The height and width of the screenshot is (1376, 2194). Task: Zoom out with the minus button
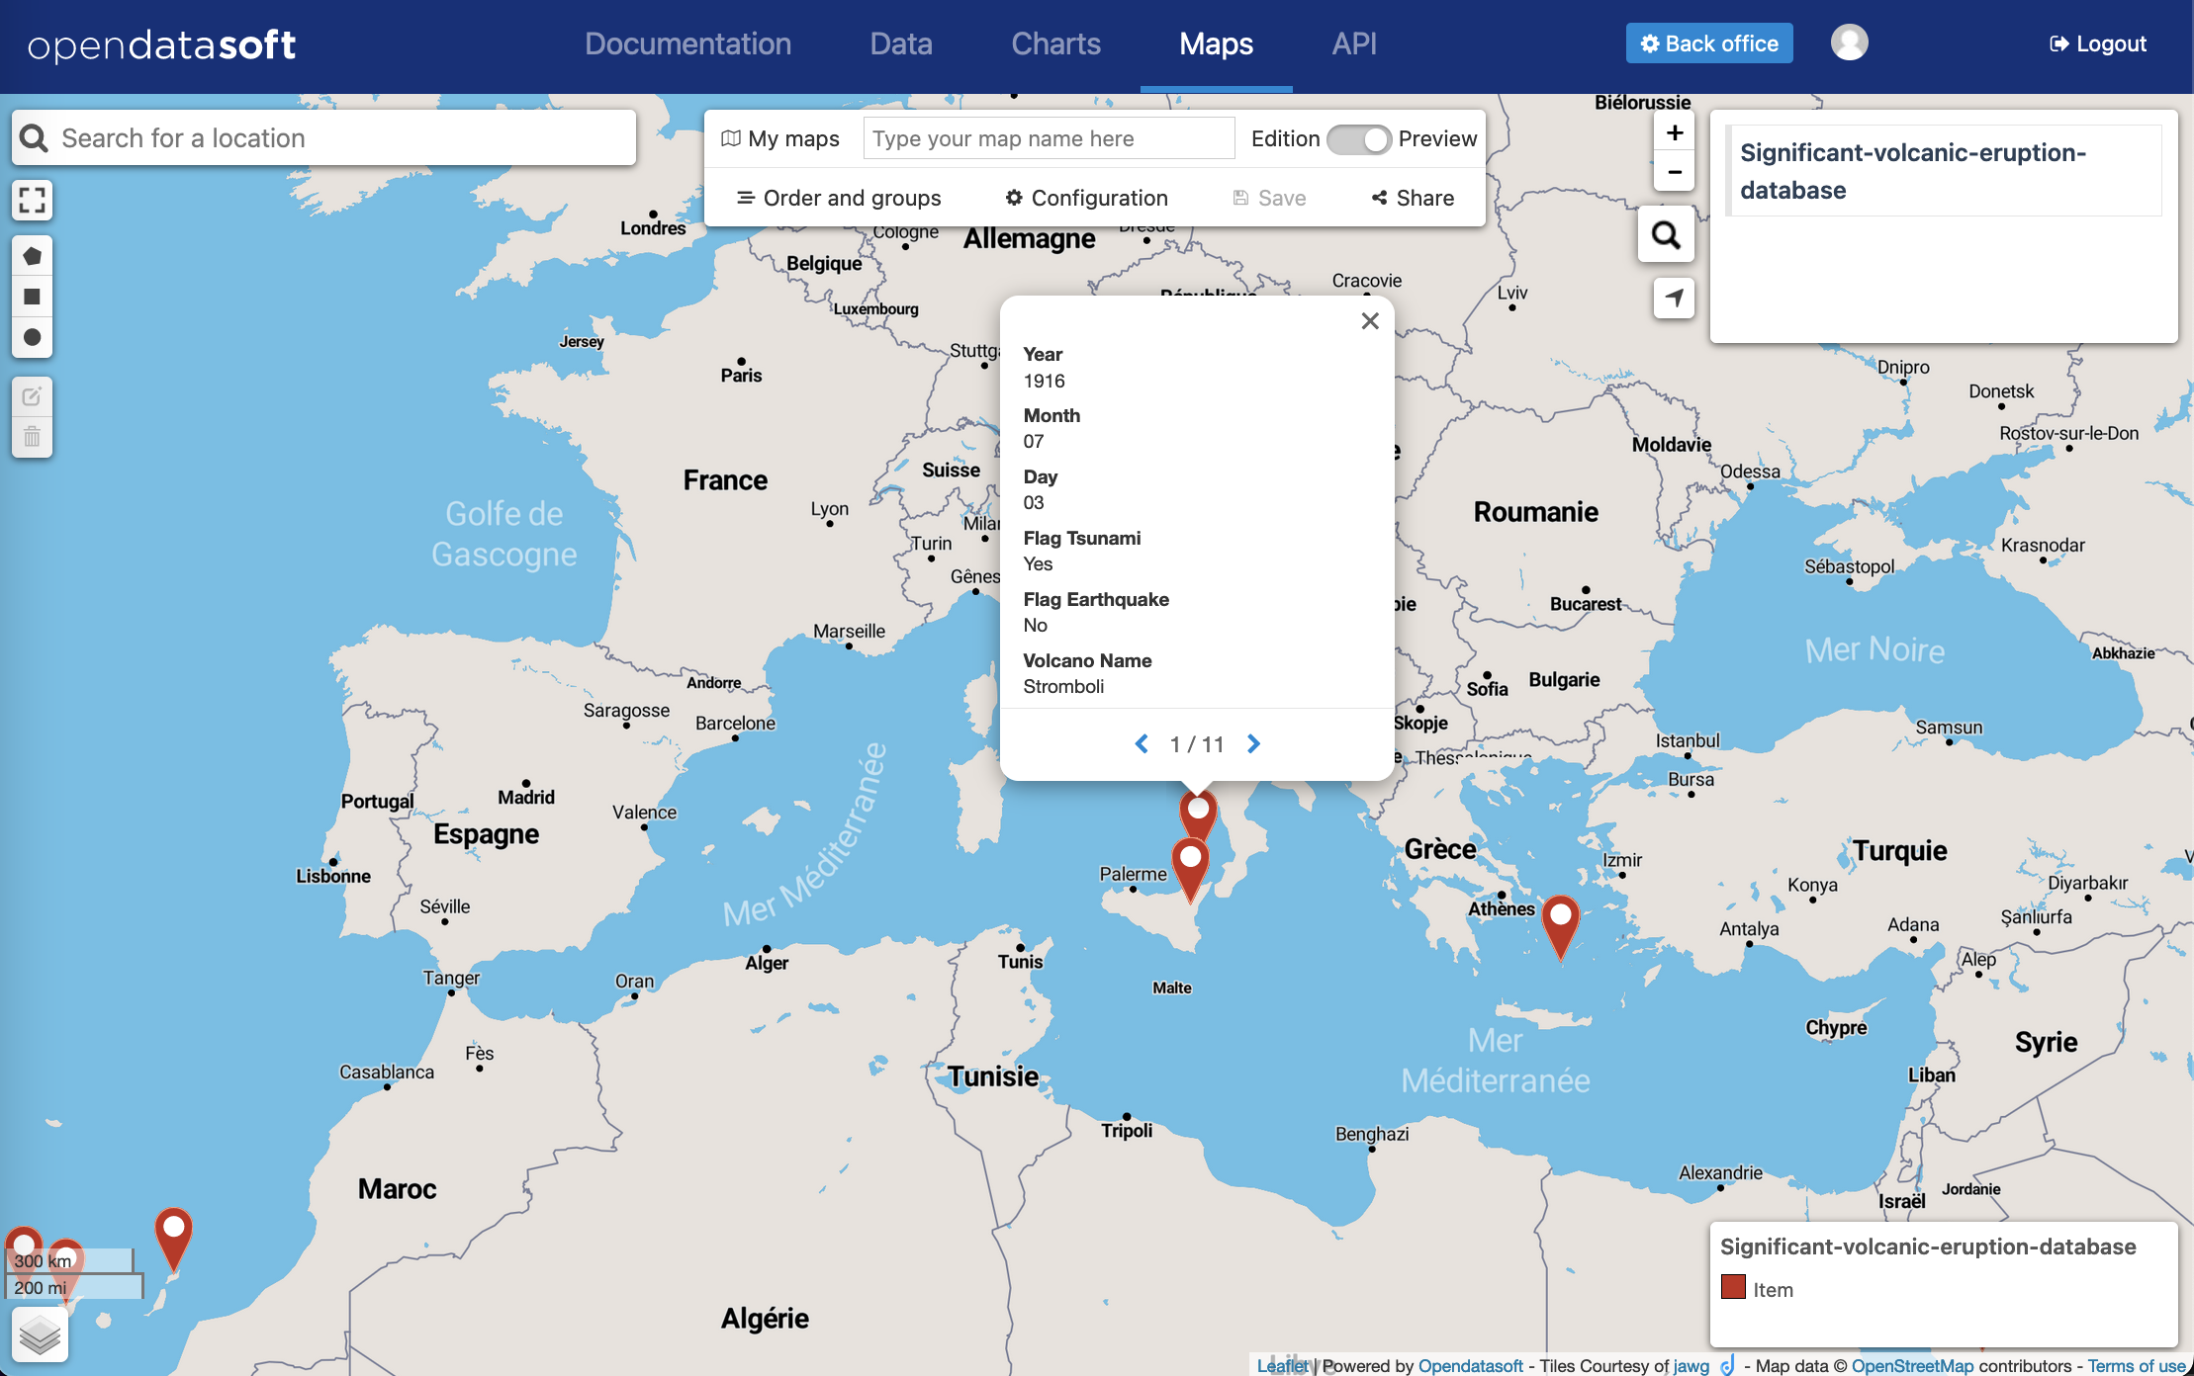pyautogui.click(x=1674, y=172)
